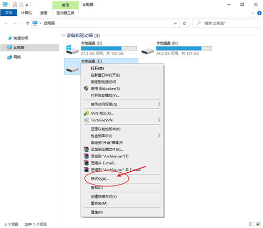Choose 固定到"开始"屏幕(P)
263x228 pixels.
pos(123,142)
